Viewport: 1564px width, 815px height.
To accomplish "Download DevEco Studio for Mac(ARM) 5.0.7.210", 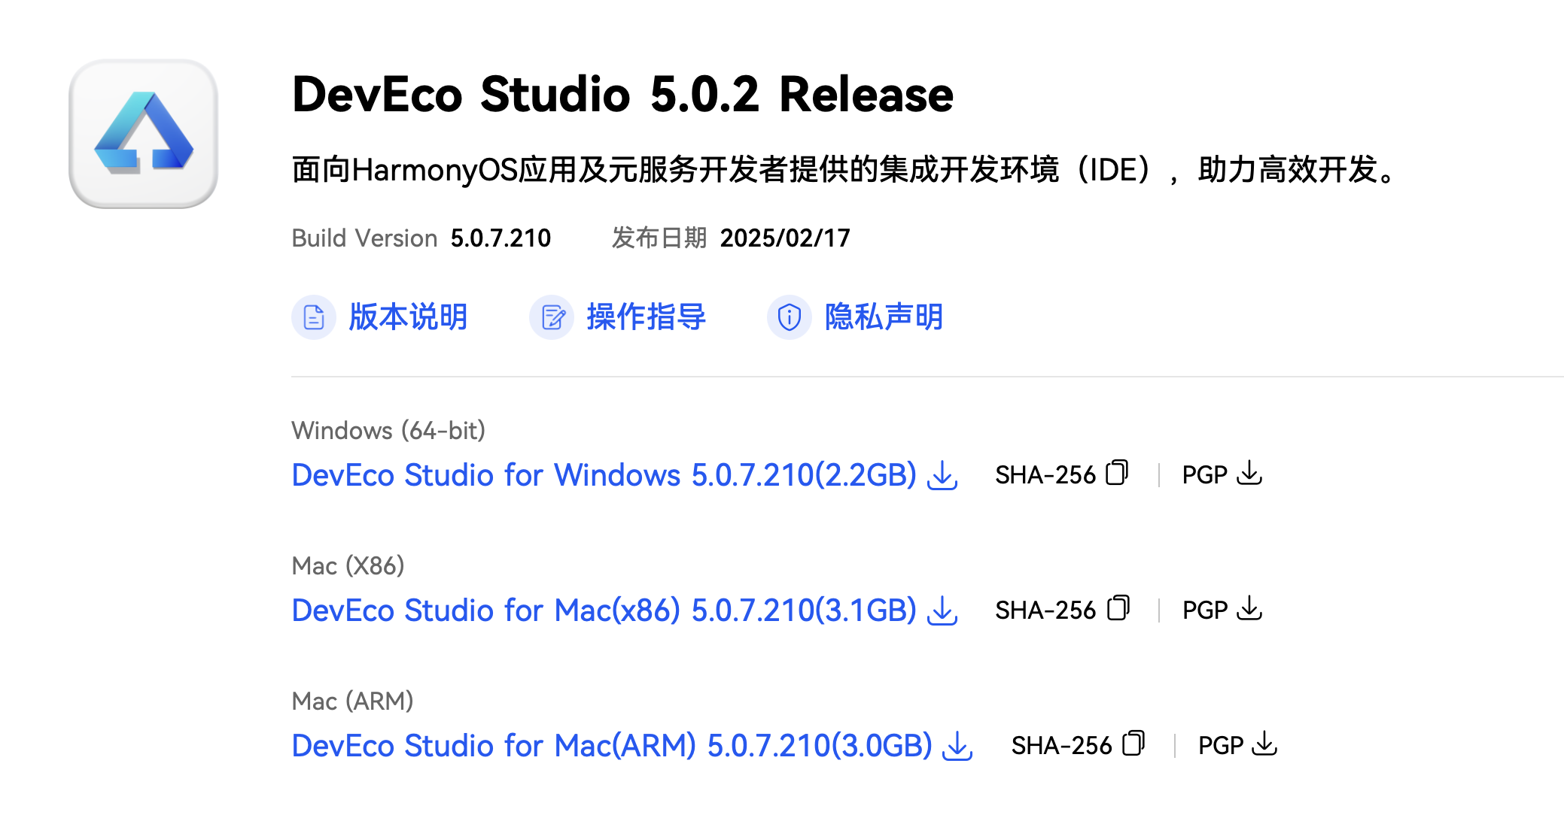I will 612,746.
